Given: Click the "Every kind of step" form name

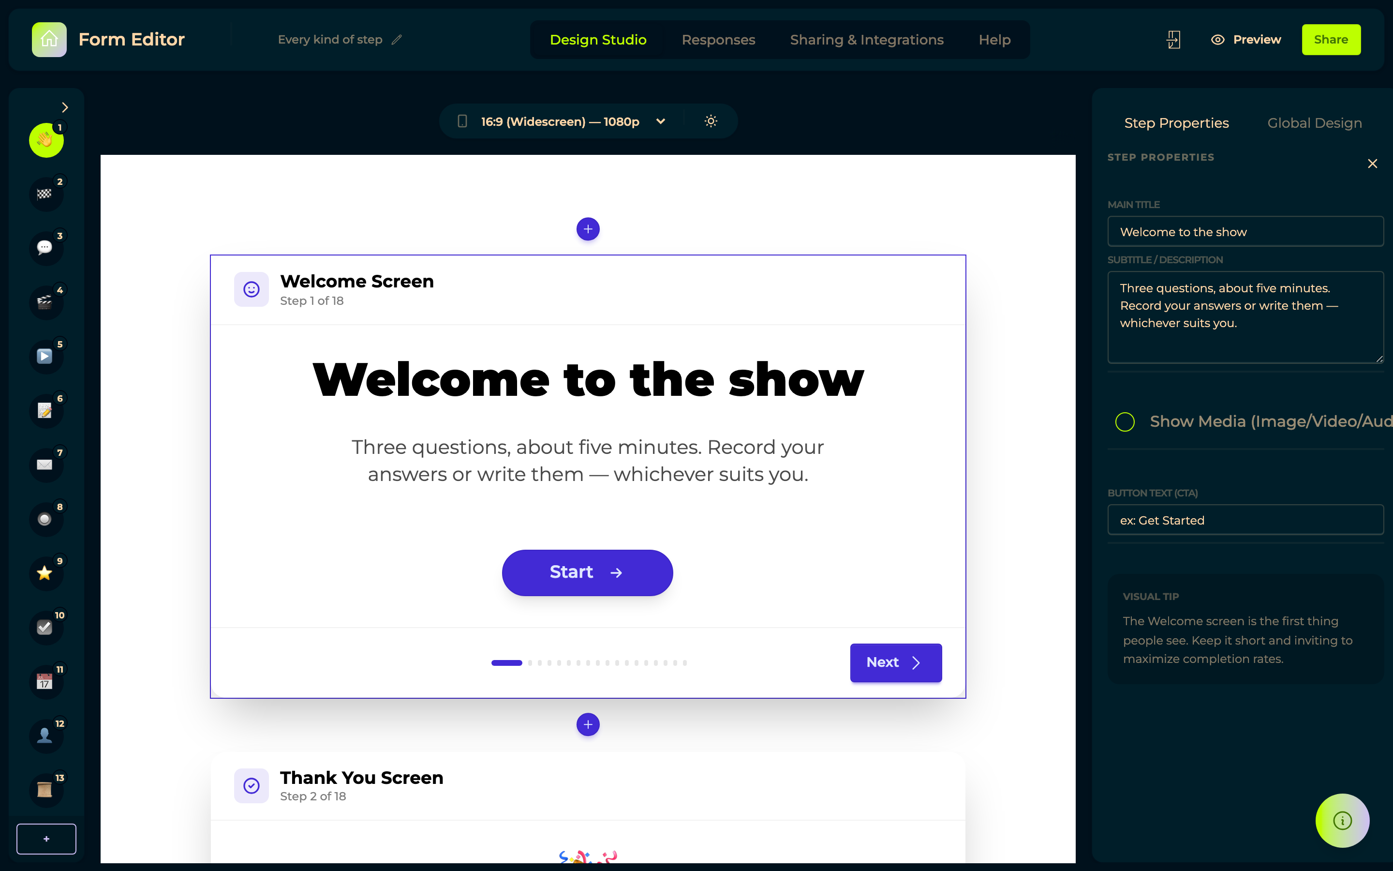Looking at the screenshot, I should tap(330, 40).
